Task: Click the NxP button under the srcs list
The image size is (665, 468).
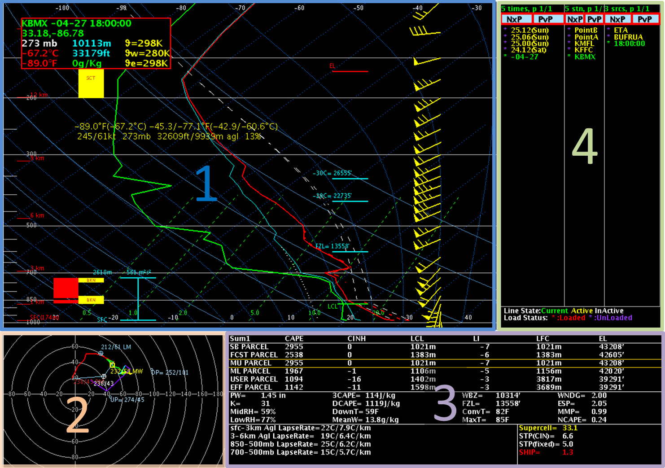Action: (x=618, y=19)
